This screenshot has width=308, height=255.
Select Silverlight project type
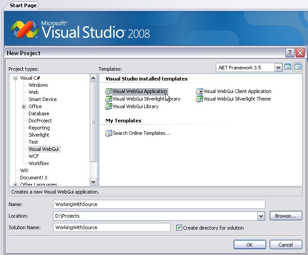(39, 135)
